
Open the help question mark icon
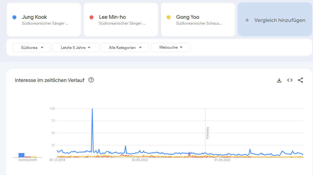[91, 80]
